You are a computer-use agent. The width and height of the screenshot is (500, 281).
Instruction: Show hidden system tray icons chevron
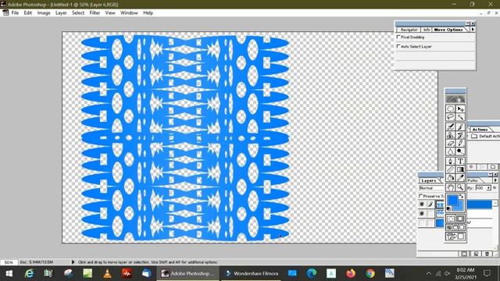tap(429, 273)
